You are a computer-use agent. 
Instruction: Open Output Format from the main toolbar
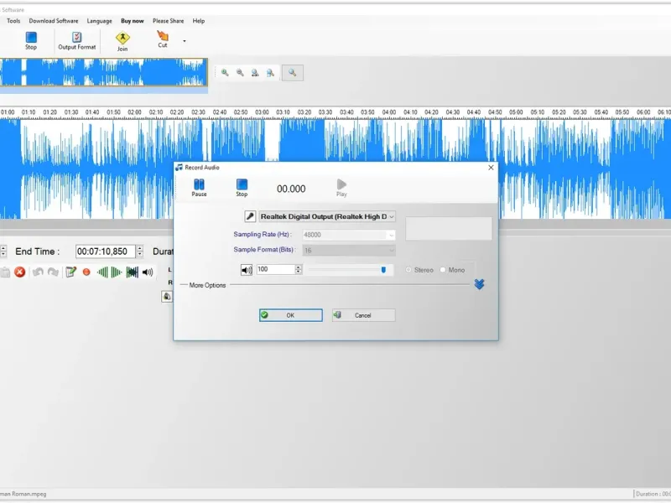point(76,39)
